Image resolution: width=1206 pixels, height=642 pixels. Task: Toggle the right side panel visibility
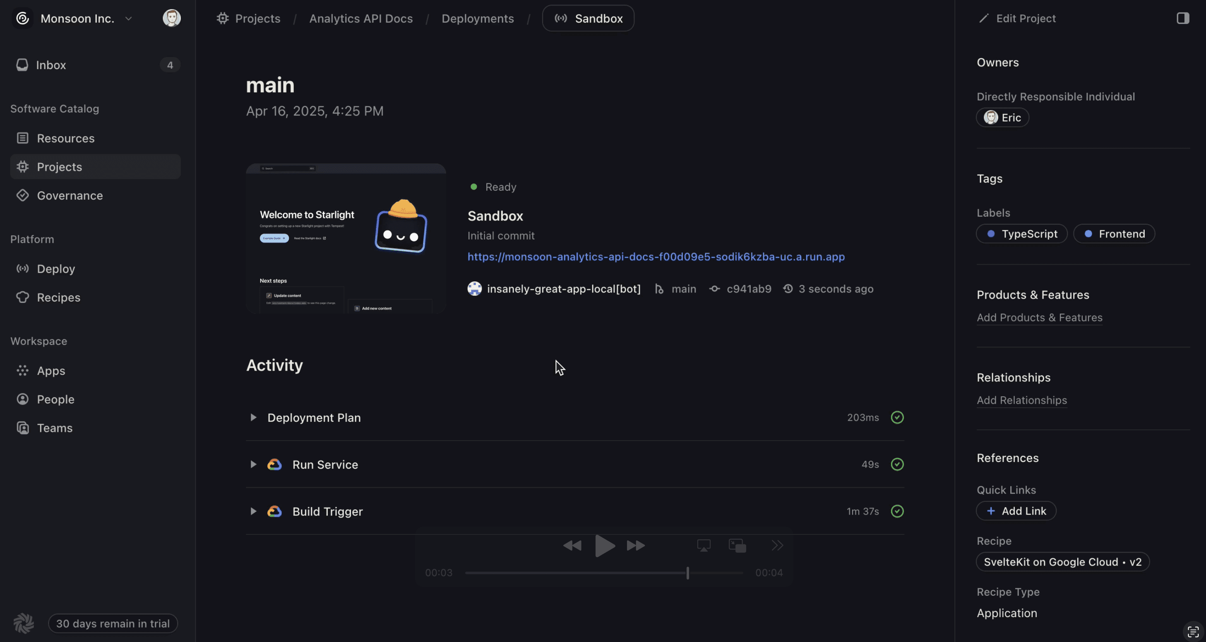click(x=1182, y=18)
